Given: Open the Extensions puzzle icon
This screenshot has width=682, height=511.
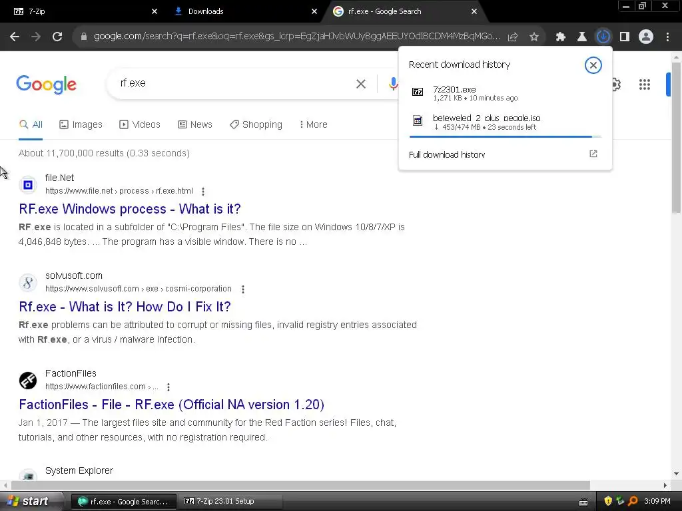Looking at the screenshot, I should tap(561, 37).
